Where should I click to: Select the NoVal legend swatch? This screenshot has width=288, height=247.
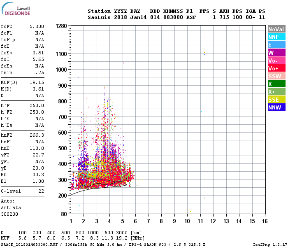click(x=276, y=29)
